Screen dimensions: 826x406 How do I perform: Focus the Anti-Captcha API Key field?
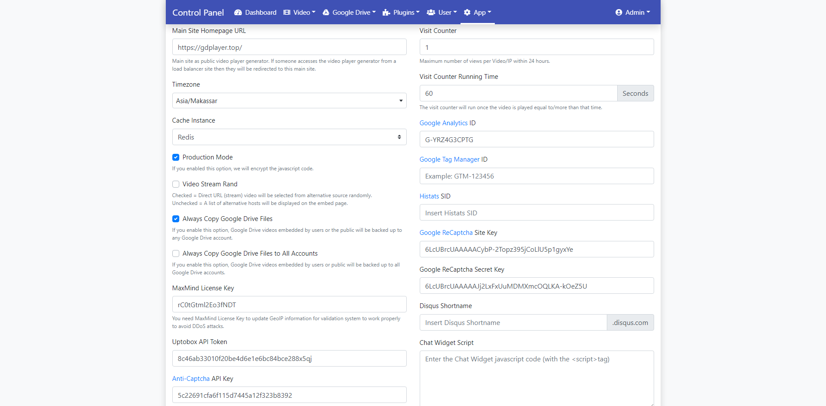click(290, 395)
